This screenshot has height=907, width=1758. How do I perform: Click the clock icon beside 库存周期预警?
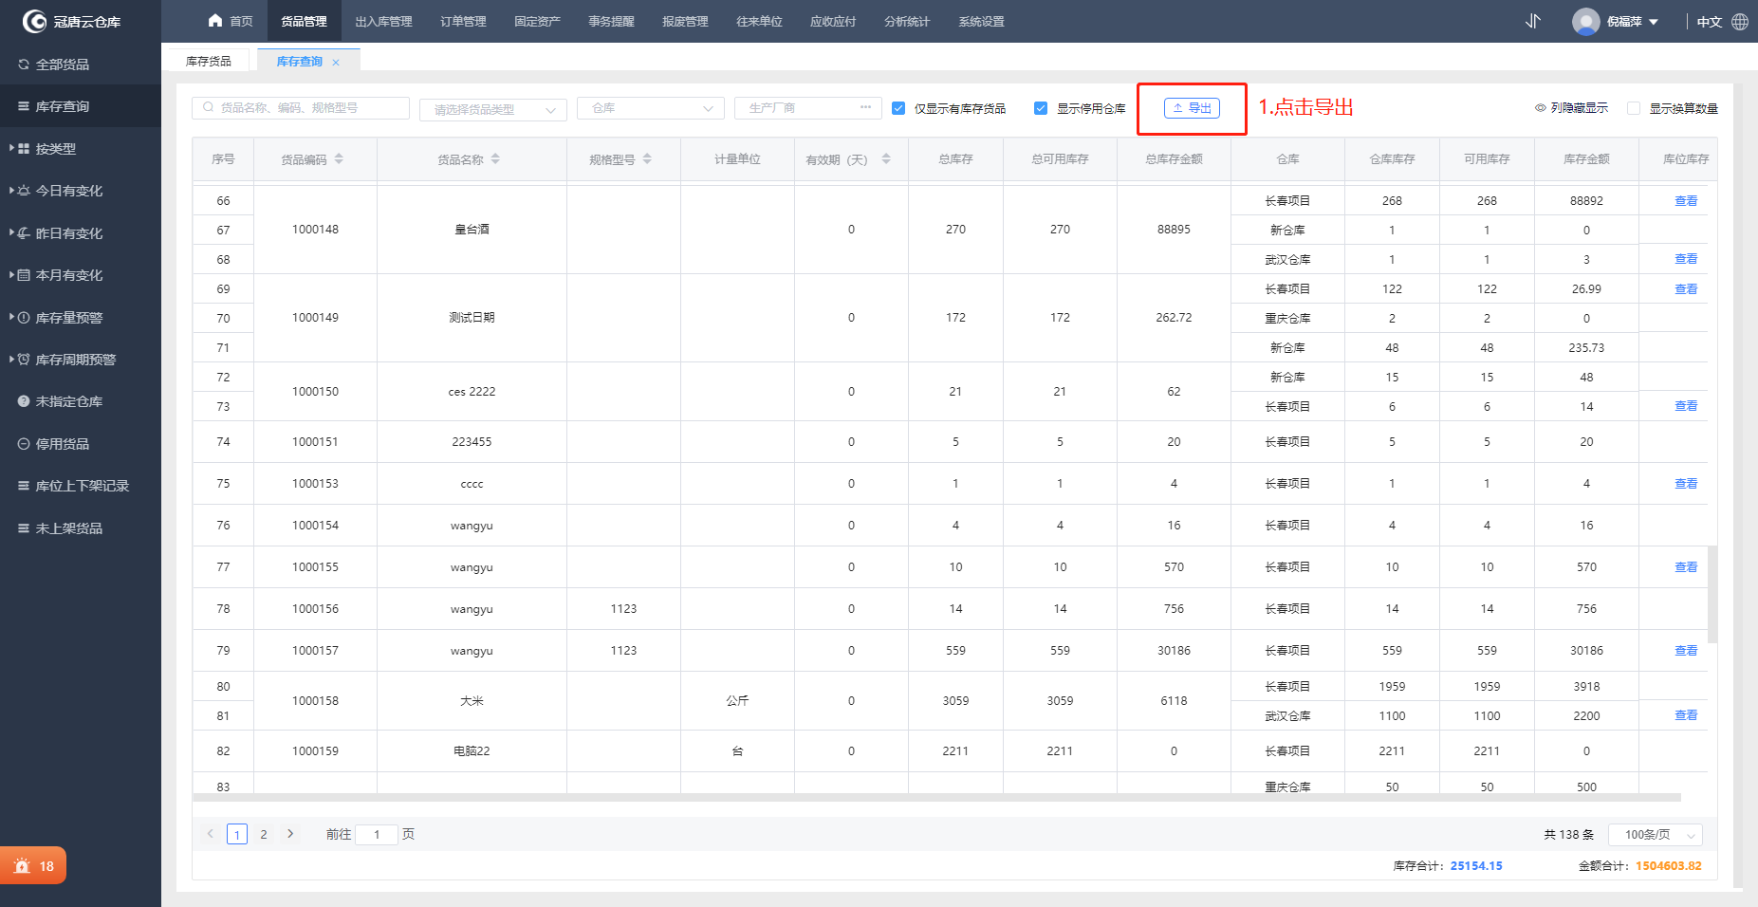pos(24,360)
